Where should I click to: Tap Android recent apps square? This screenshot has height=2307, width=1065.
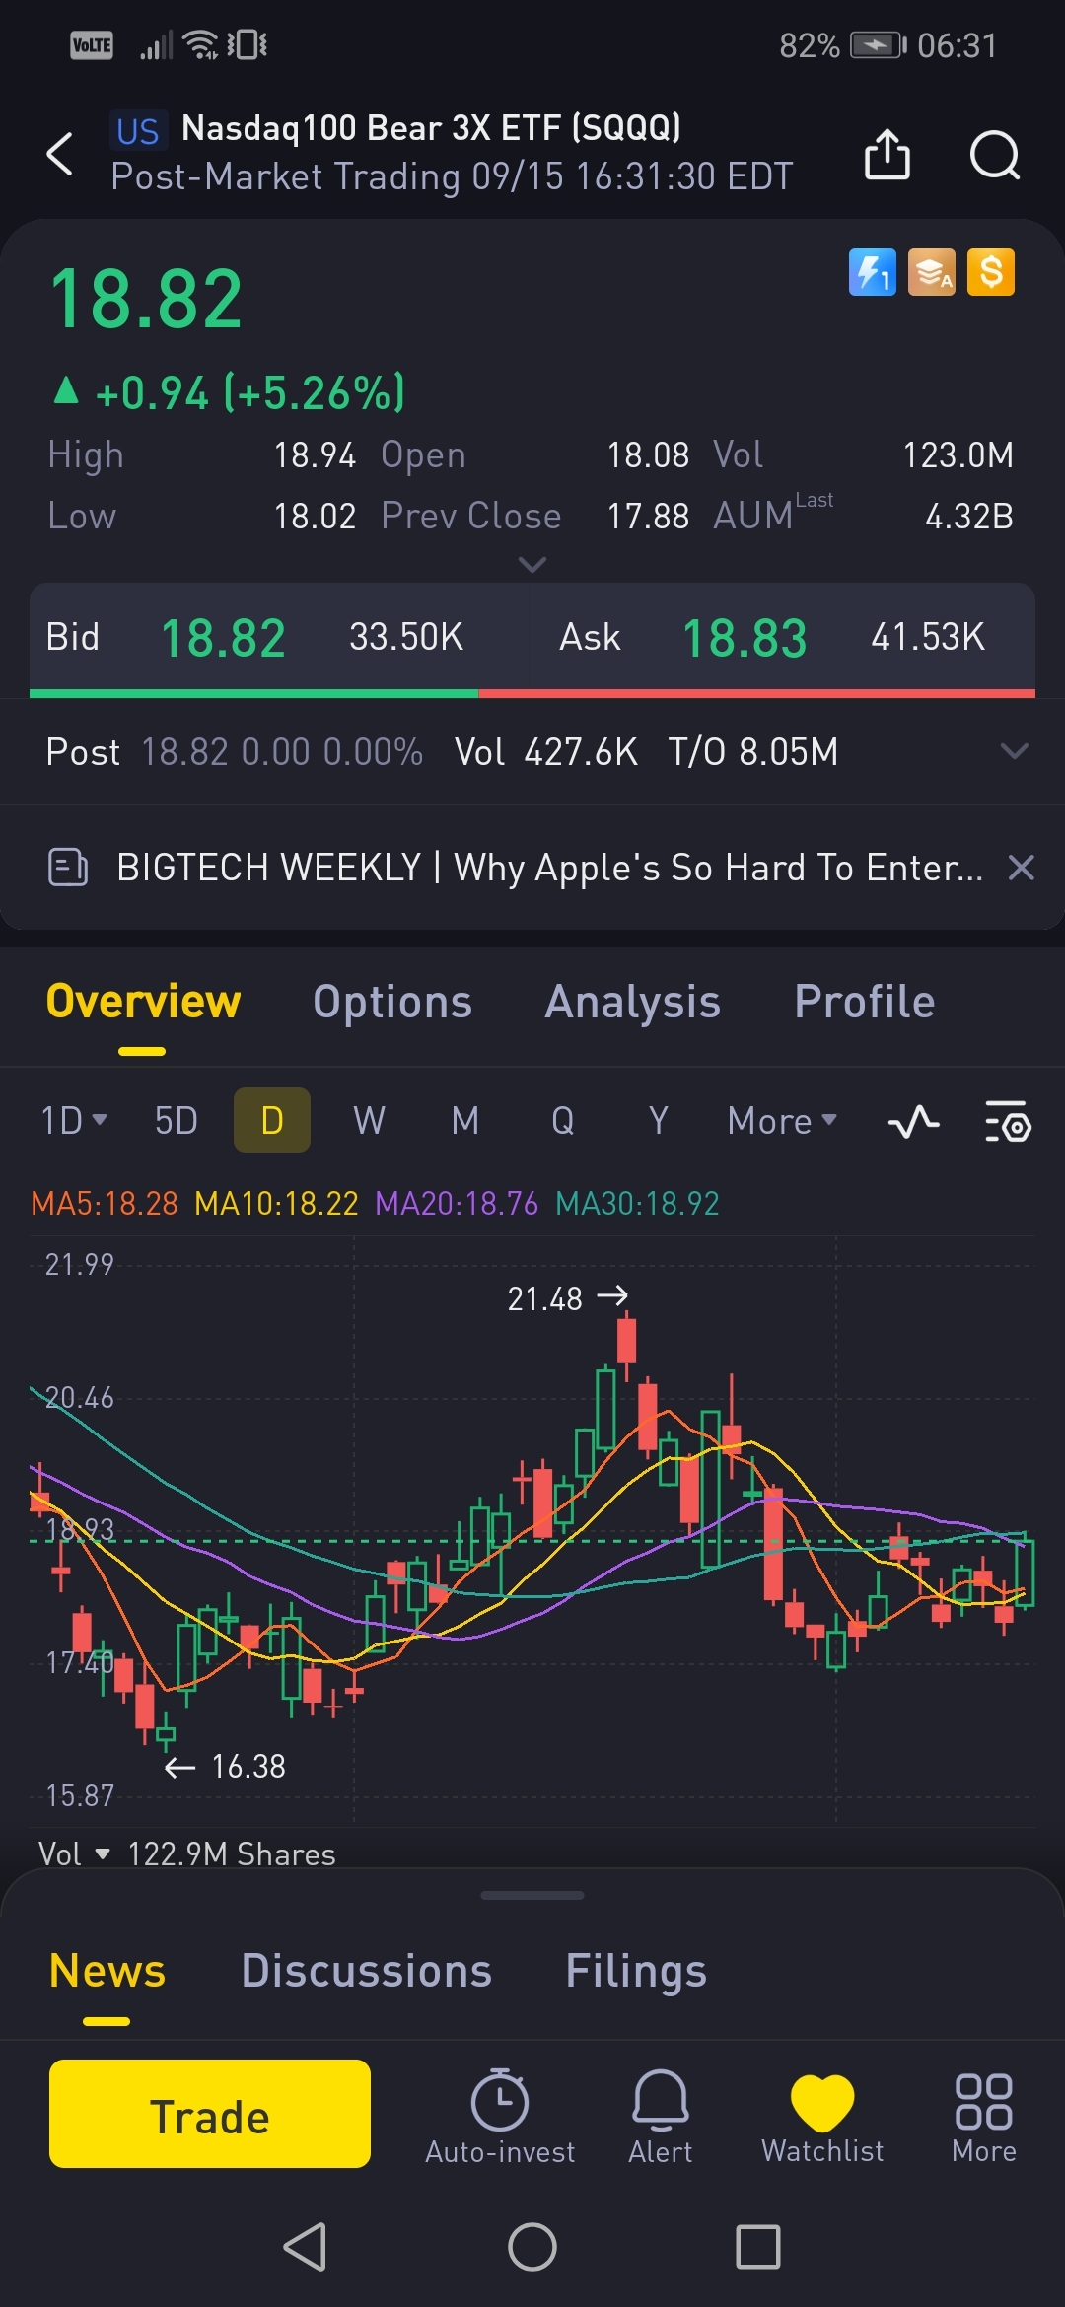click(758, 2247)
